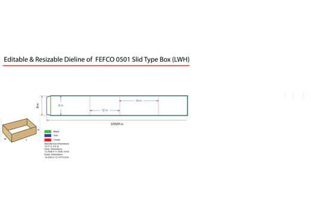Click the 'Inner Dimensions' heading

pyautogui.click(x=53, y=149)
